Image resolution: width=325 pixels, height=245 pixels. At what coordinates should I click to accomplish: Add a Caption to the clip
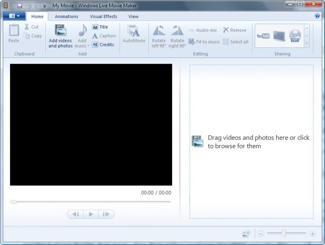104,36
